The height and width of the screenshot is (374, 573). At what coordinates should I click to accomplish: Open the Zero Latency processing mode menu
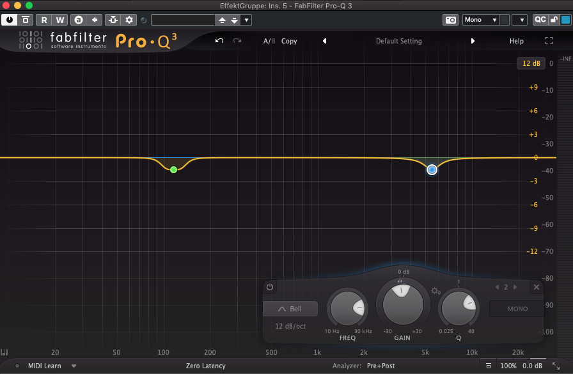click(x=206, y=366)
